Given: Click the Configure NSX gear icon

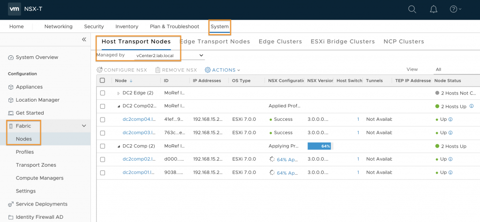Looking at the screenshot, I should [99, 70].
